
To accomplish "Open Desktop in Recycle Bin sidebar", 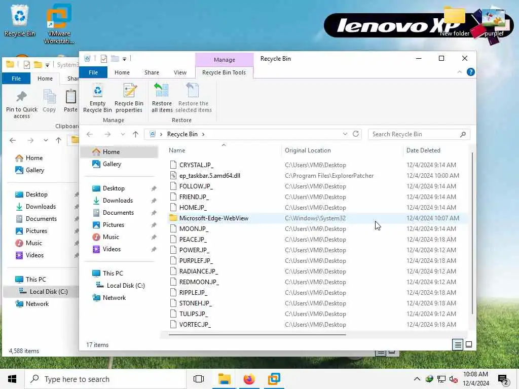I will 114,188.
